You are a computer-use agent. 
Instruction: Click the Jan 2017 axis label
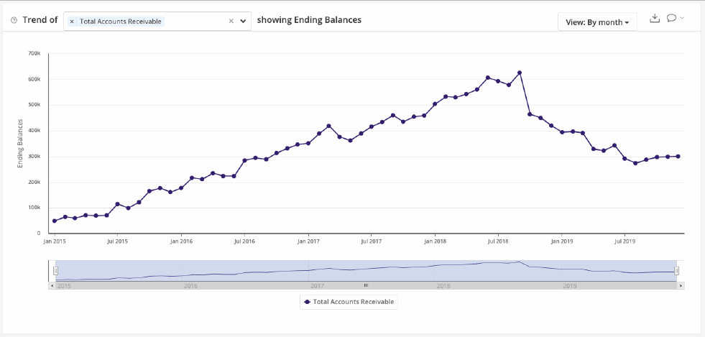tap(308, 241)
